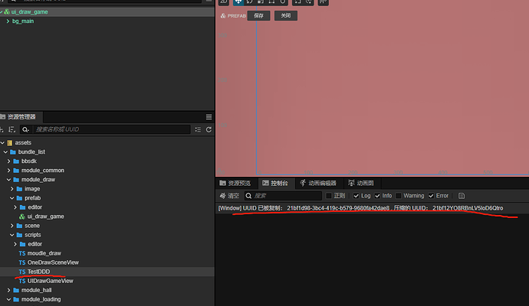
Task: Select the move transform tool in scene toolbar
Action: click(x=238, y=2)
